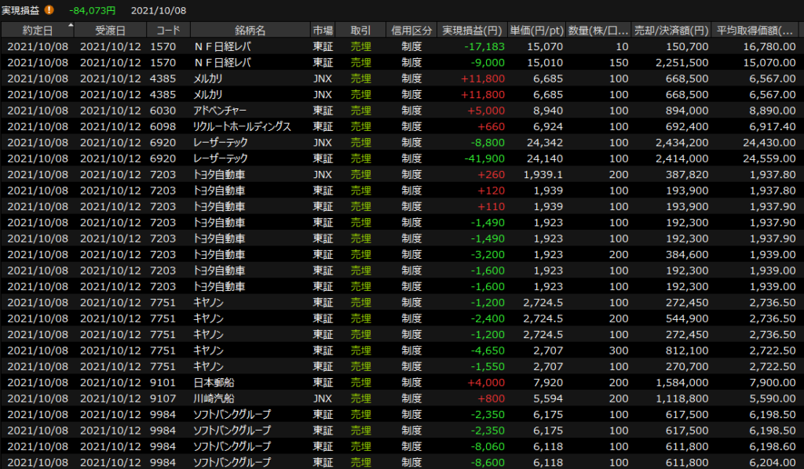Sort by the 取引 column header
804x469 pixels.
360,31
